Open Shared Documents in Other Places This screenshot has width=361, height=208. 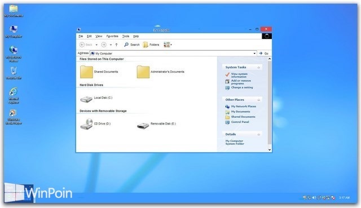(240, 117)
